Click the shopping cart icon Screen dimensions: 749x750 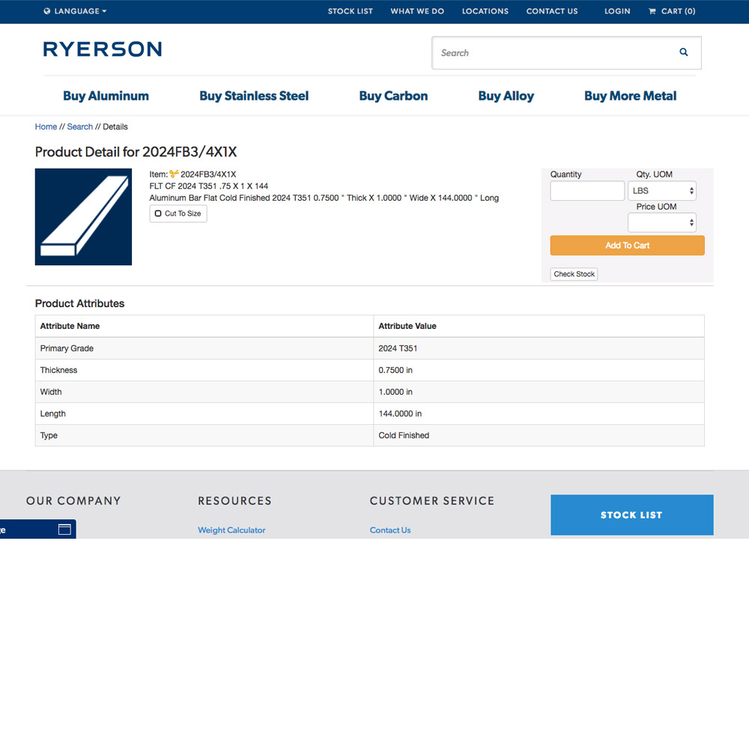click(652, 11)
